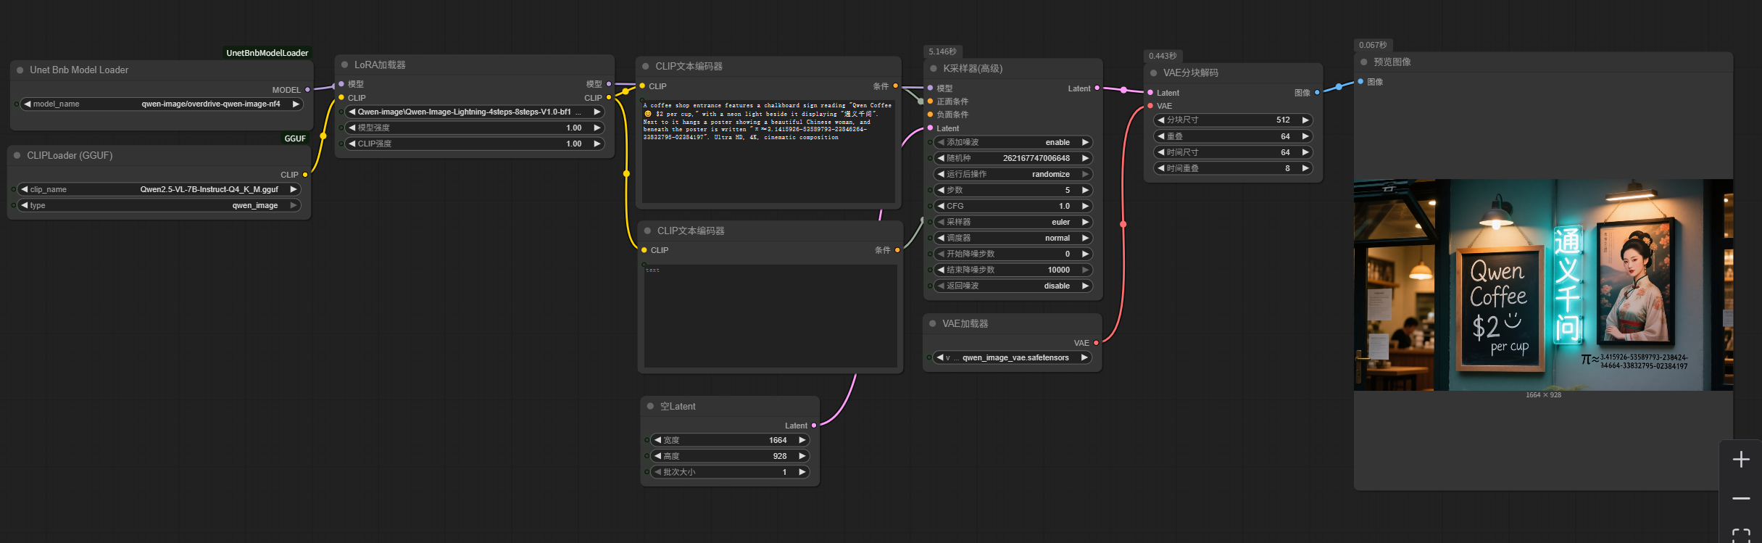The width and height of the screenshot is (1762, 543).
Task: Click the 图像 input socket on 预览图像
Action: pos(1360,81)
